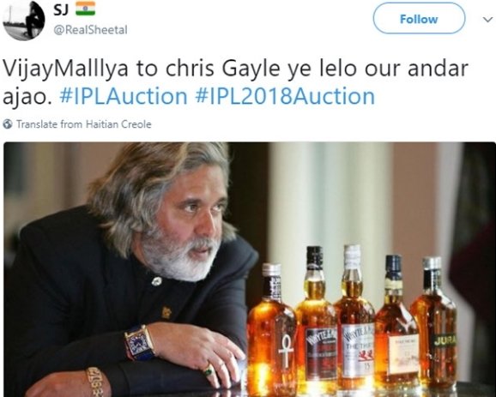
Task: Open SJ's profile avatar picture
Action: [x=24, y=21]
